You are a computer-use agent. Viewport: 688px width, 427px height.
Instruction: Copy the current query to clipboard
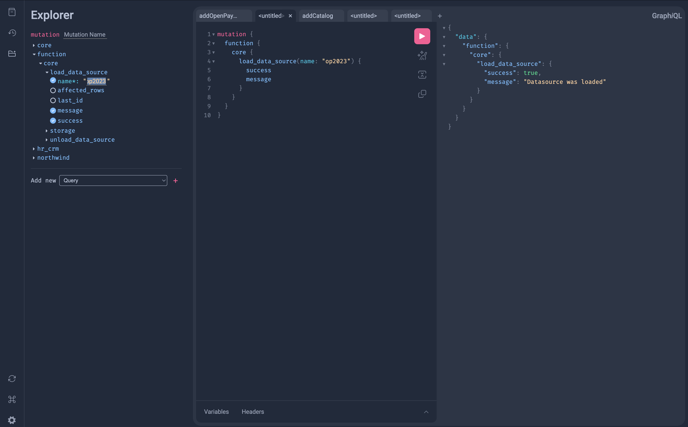422,94
